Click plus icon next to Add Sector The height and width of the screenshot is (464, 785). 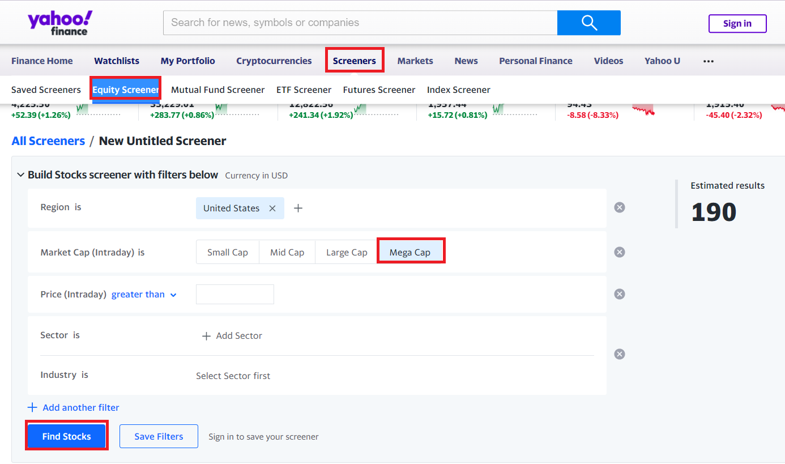coord(206,336)
